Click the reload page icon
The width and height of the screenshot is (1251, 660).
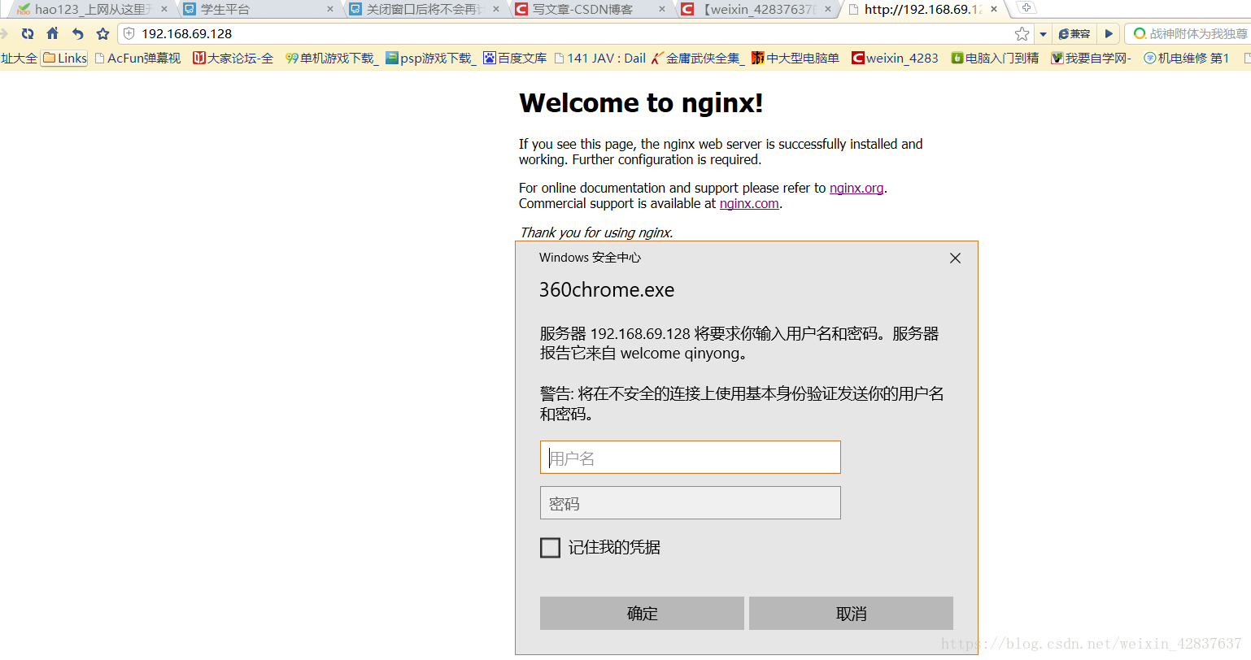[28, 33]
